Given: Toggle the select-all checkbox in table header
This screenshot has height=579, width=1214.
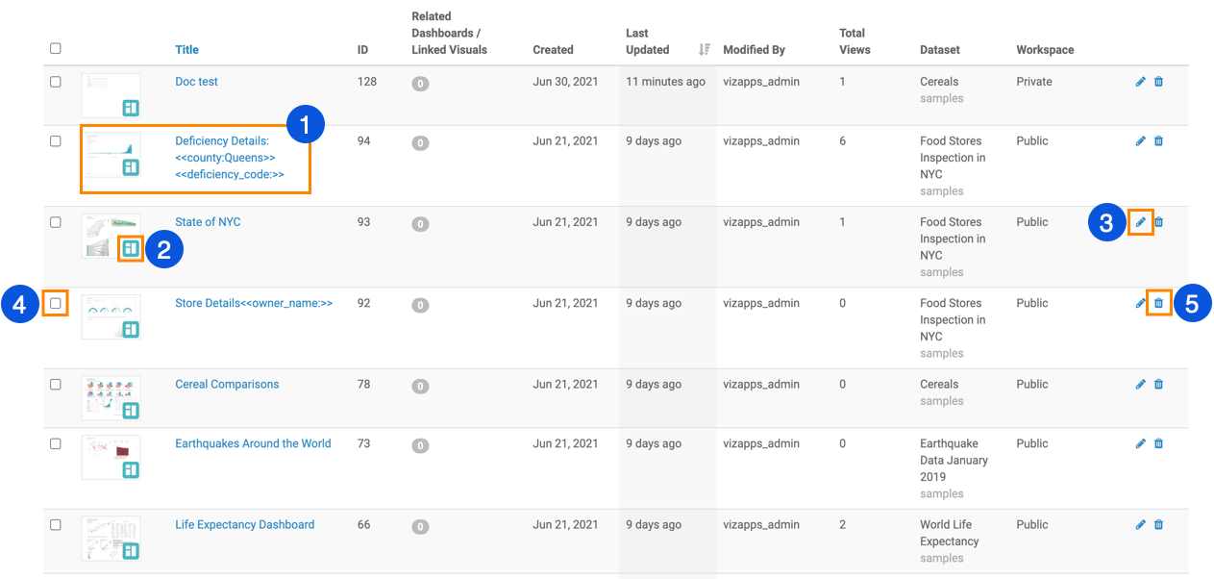Looking at the screenshot, I should click(x=56, y=48).
